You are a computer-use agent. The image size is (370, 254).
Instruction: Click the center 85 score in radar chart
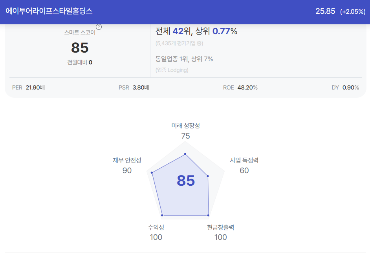[x=186, y=181]
